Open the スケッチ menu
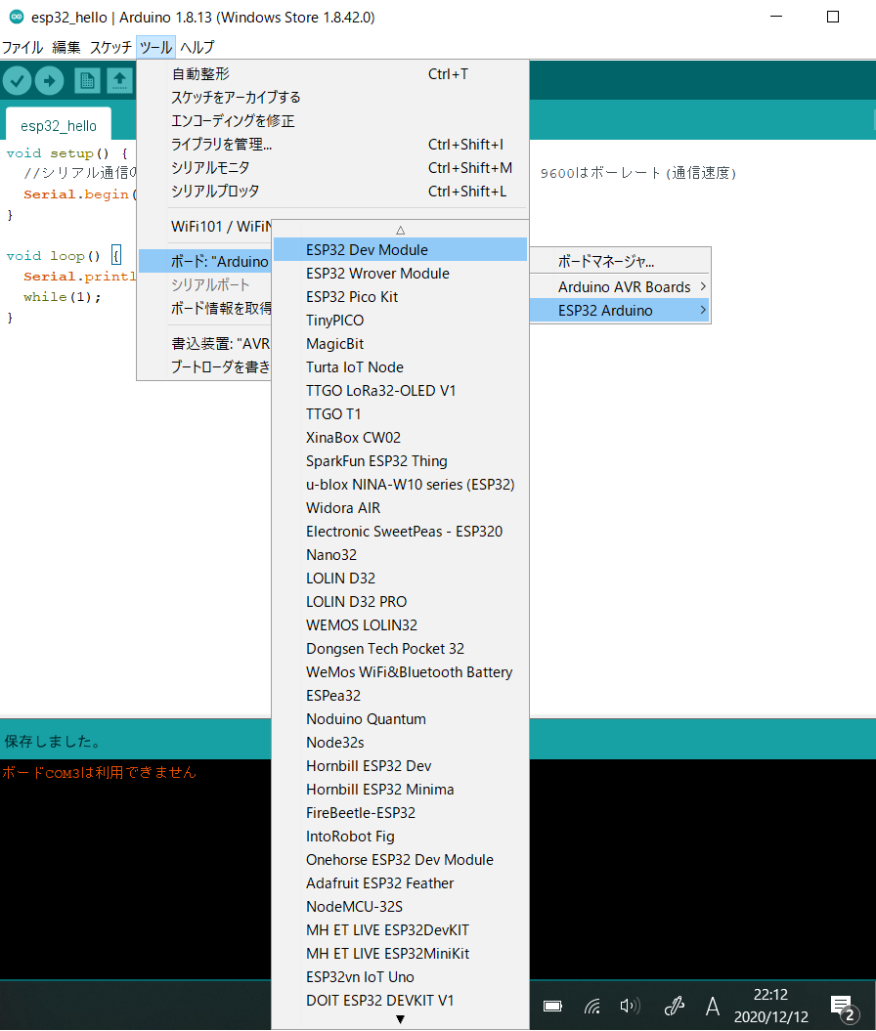The image size is (876, 1031). click(110, 47)
